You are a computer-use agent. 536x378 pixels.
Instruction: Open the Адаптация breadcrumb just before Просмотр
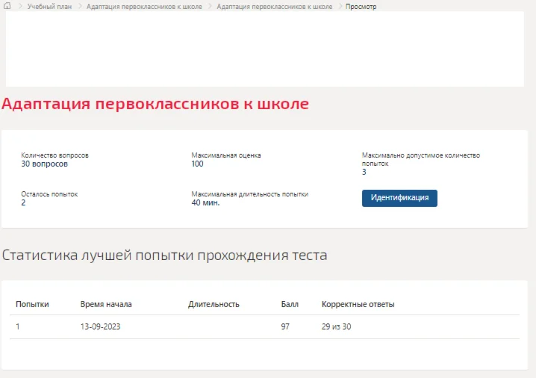coord(275,7)
